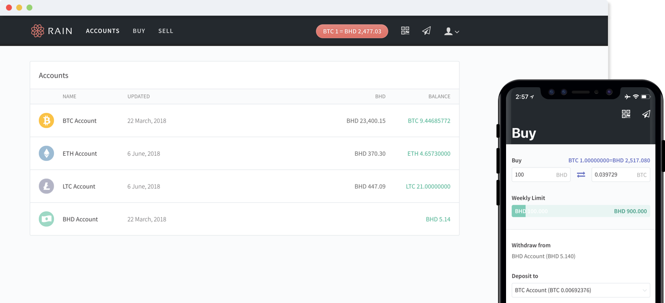Click the BTC to BHD exchange rate link
This screenshot has width=665, height=303.
(609, 160)
